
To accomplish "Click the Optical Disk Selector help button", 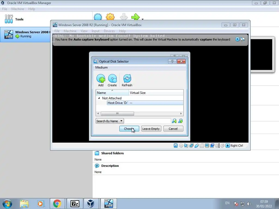I will (x=172, y=61).
